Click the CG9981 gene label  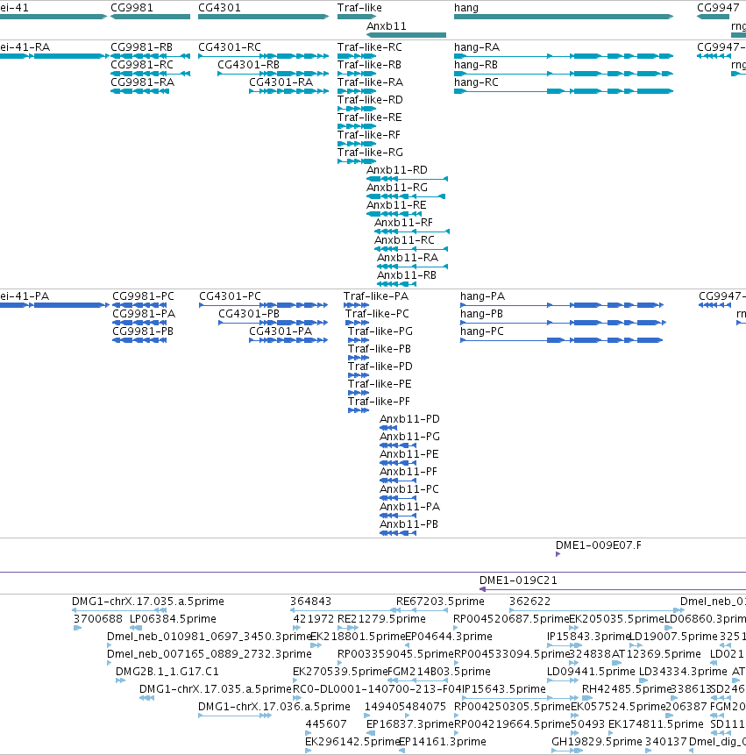[131, 8]
